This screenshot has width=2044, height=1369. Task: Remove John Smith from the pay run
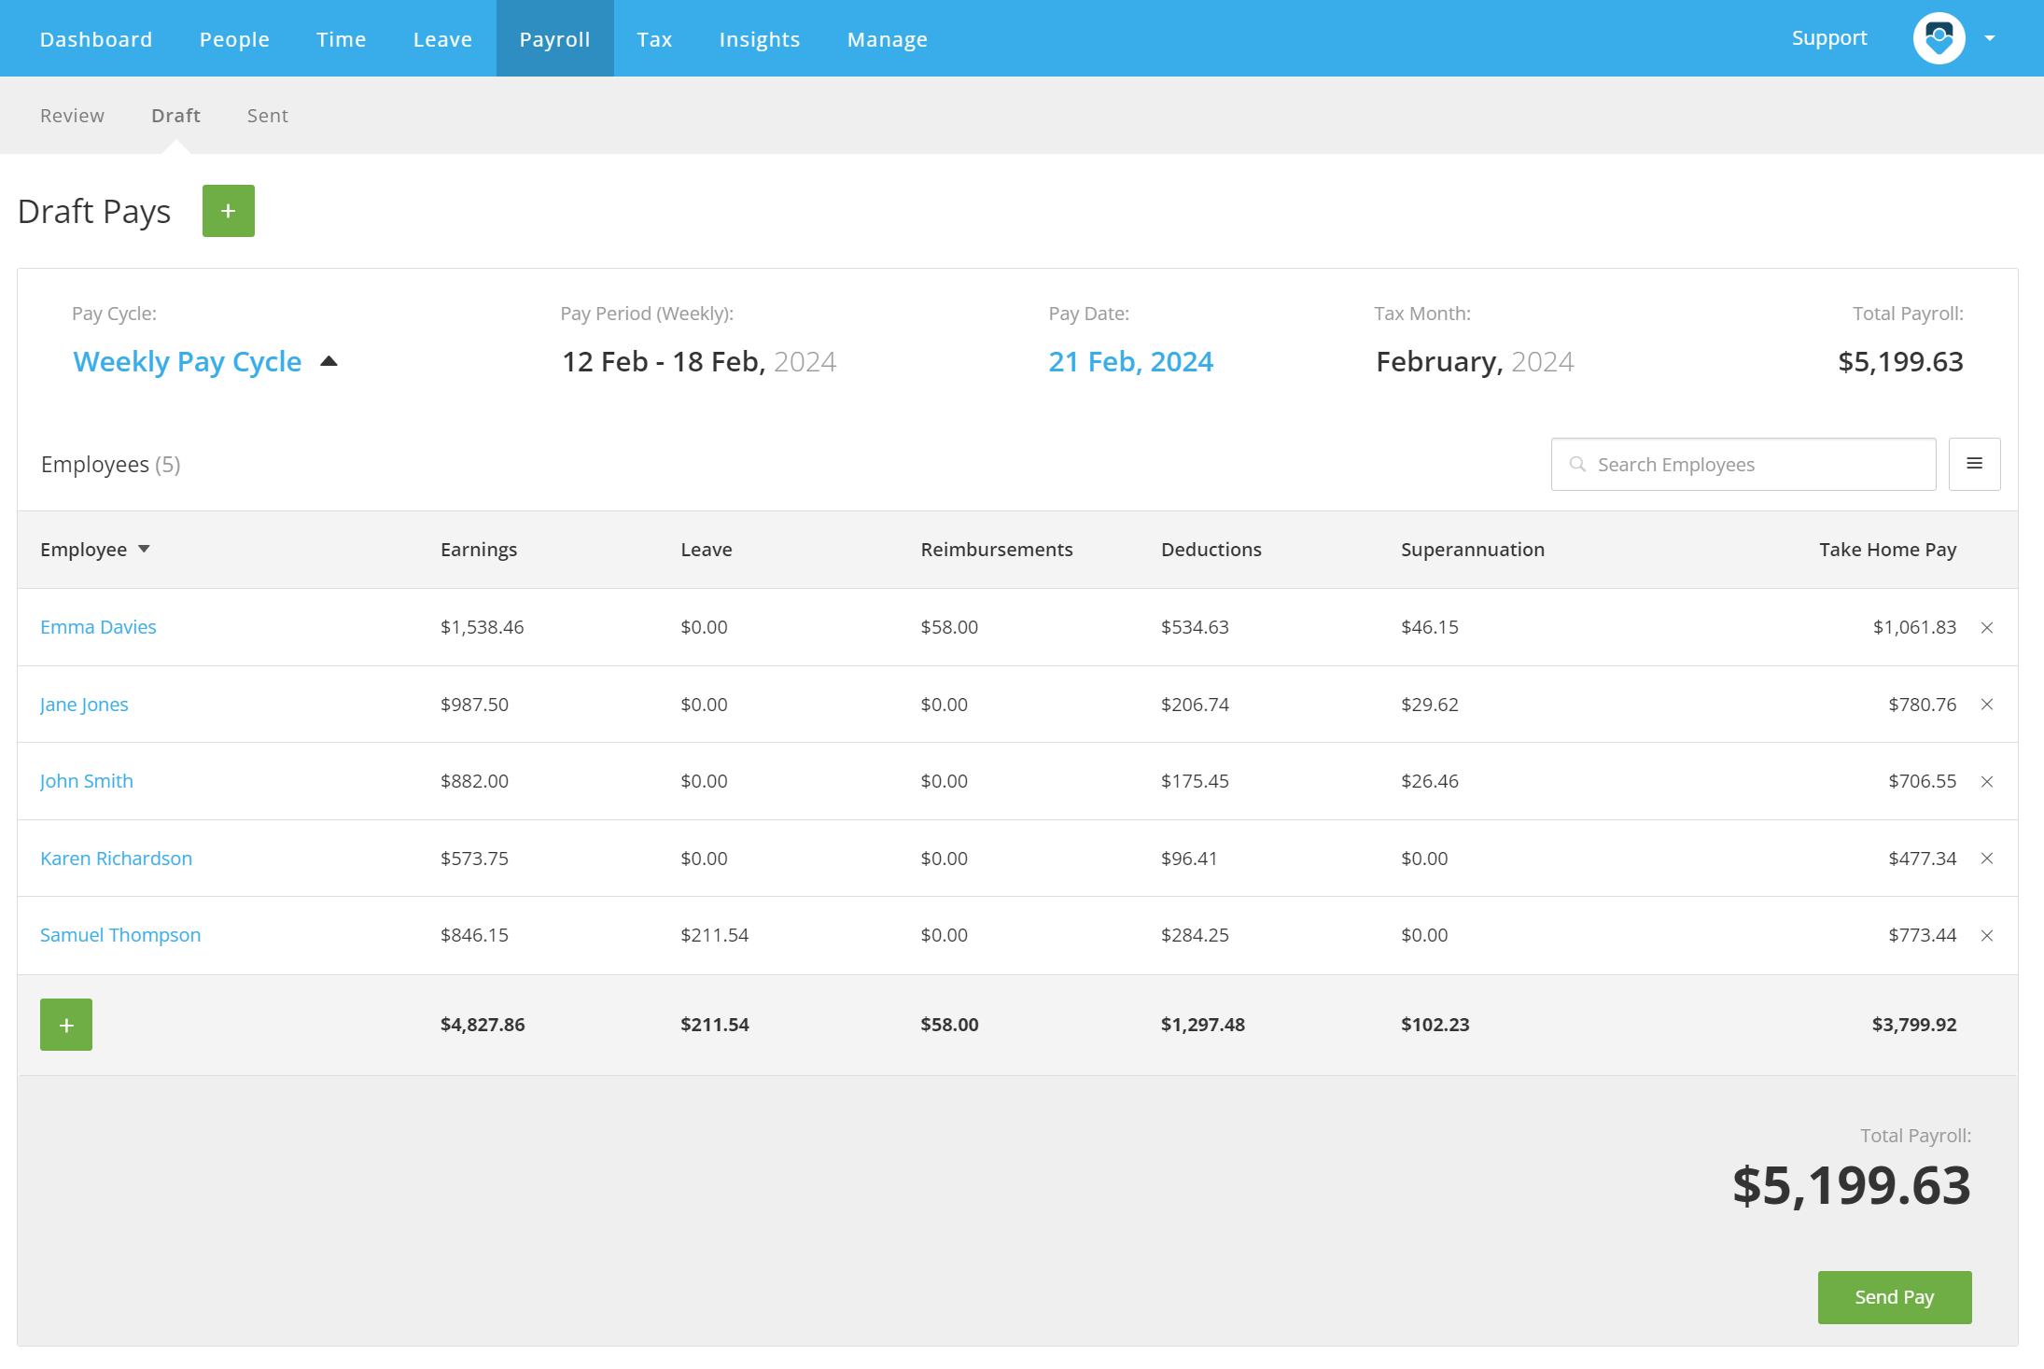[x=1987, y=781]
